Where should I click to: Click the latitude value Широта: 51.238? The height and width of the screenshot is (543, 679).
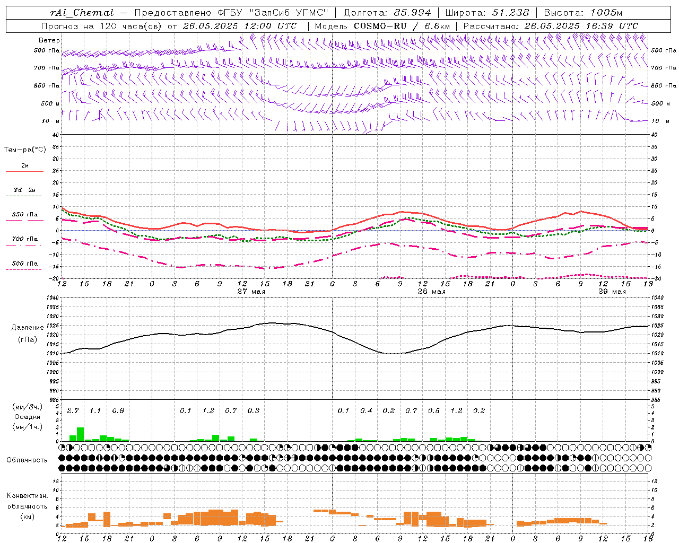pyautogui.click(x=486, y=13)
